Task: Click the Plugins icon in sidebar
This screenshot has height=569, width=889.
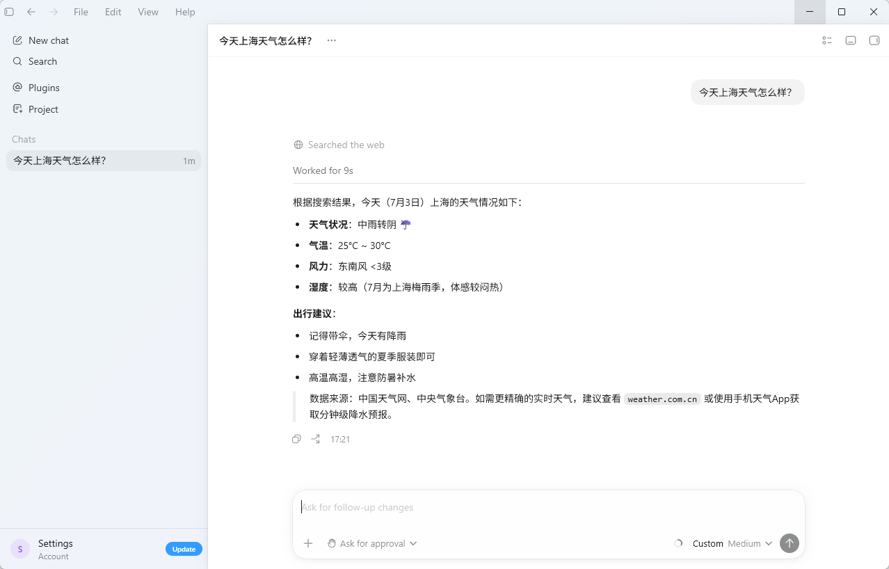Action: (x=17, y=88)
